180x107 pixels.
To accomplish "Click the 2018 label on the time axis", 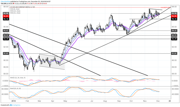I will coord(13,101).
